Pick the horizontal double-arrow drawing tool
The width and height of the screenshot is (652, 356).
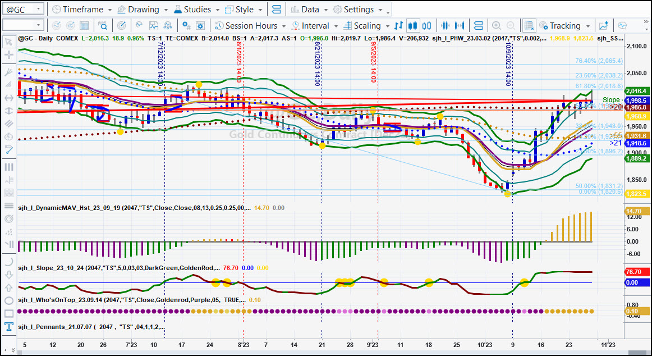tap(8, 98)
